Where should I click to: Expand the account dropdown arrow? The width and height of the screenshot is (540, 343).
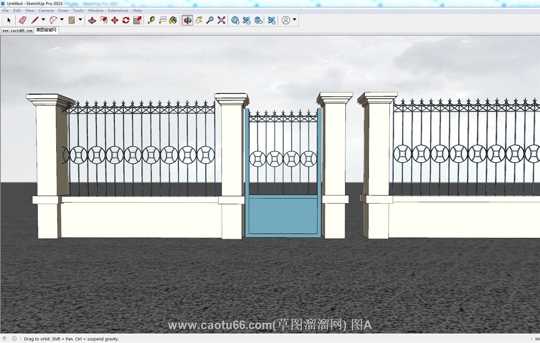(294, 20)
